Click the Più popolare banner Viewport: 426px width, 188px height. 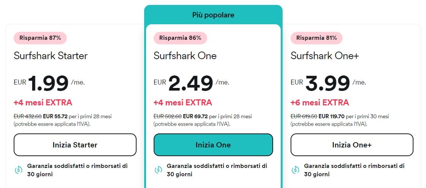coord(213,15)
